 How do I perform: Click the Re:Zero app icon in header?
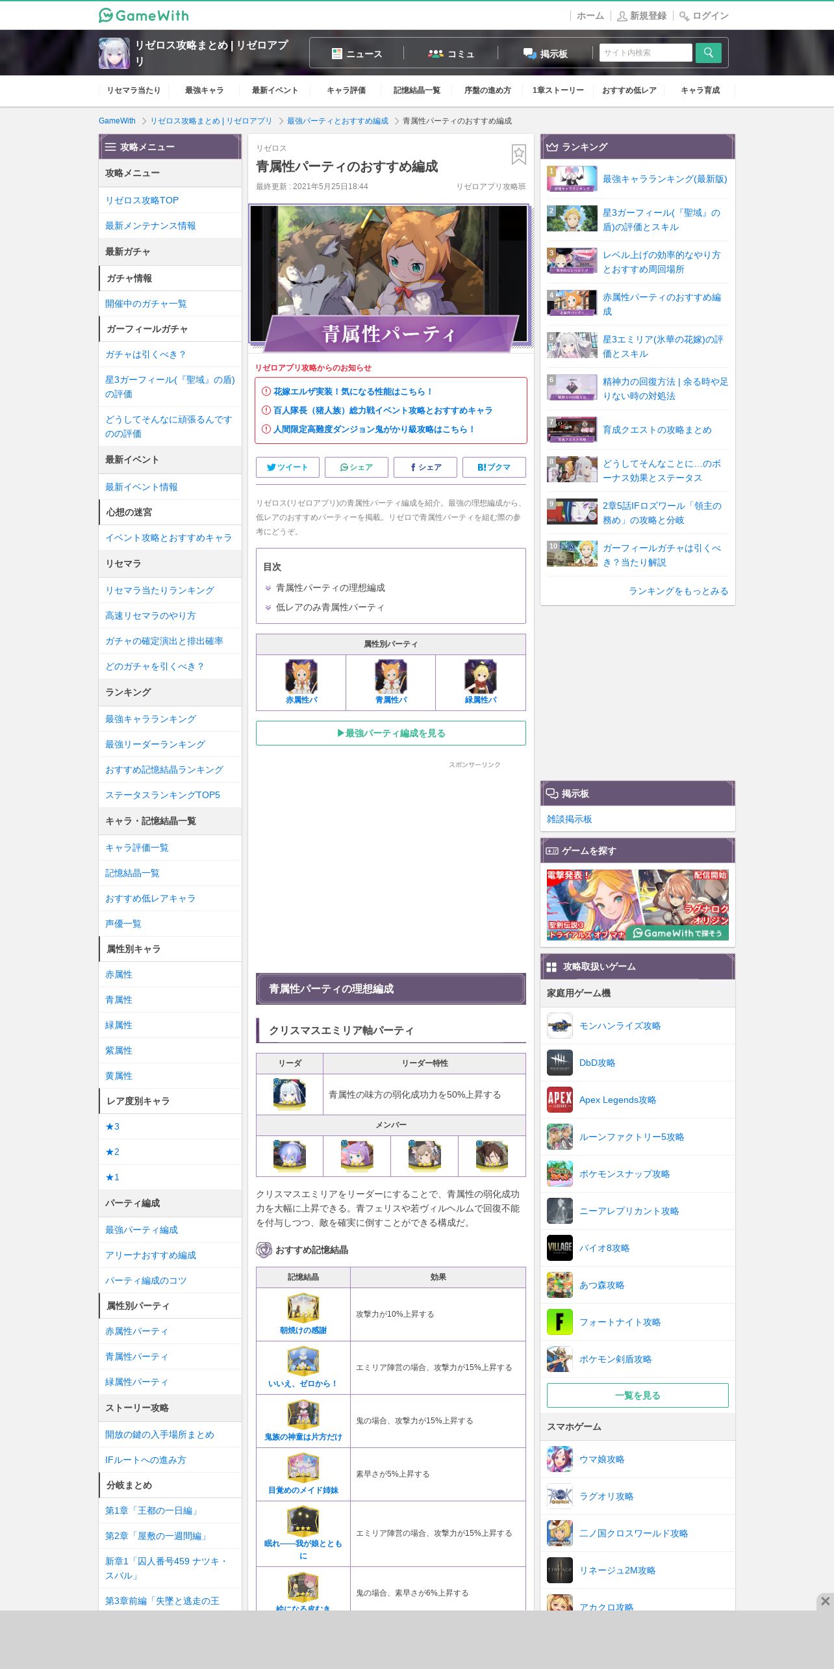click(x=114, y=53)
